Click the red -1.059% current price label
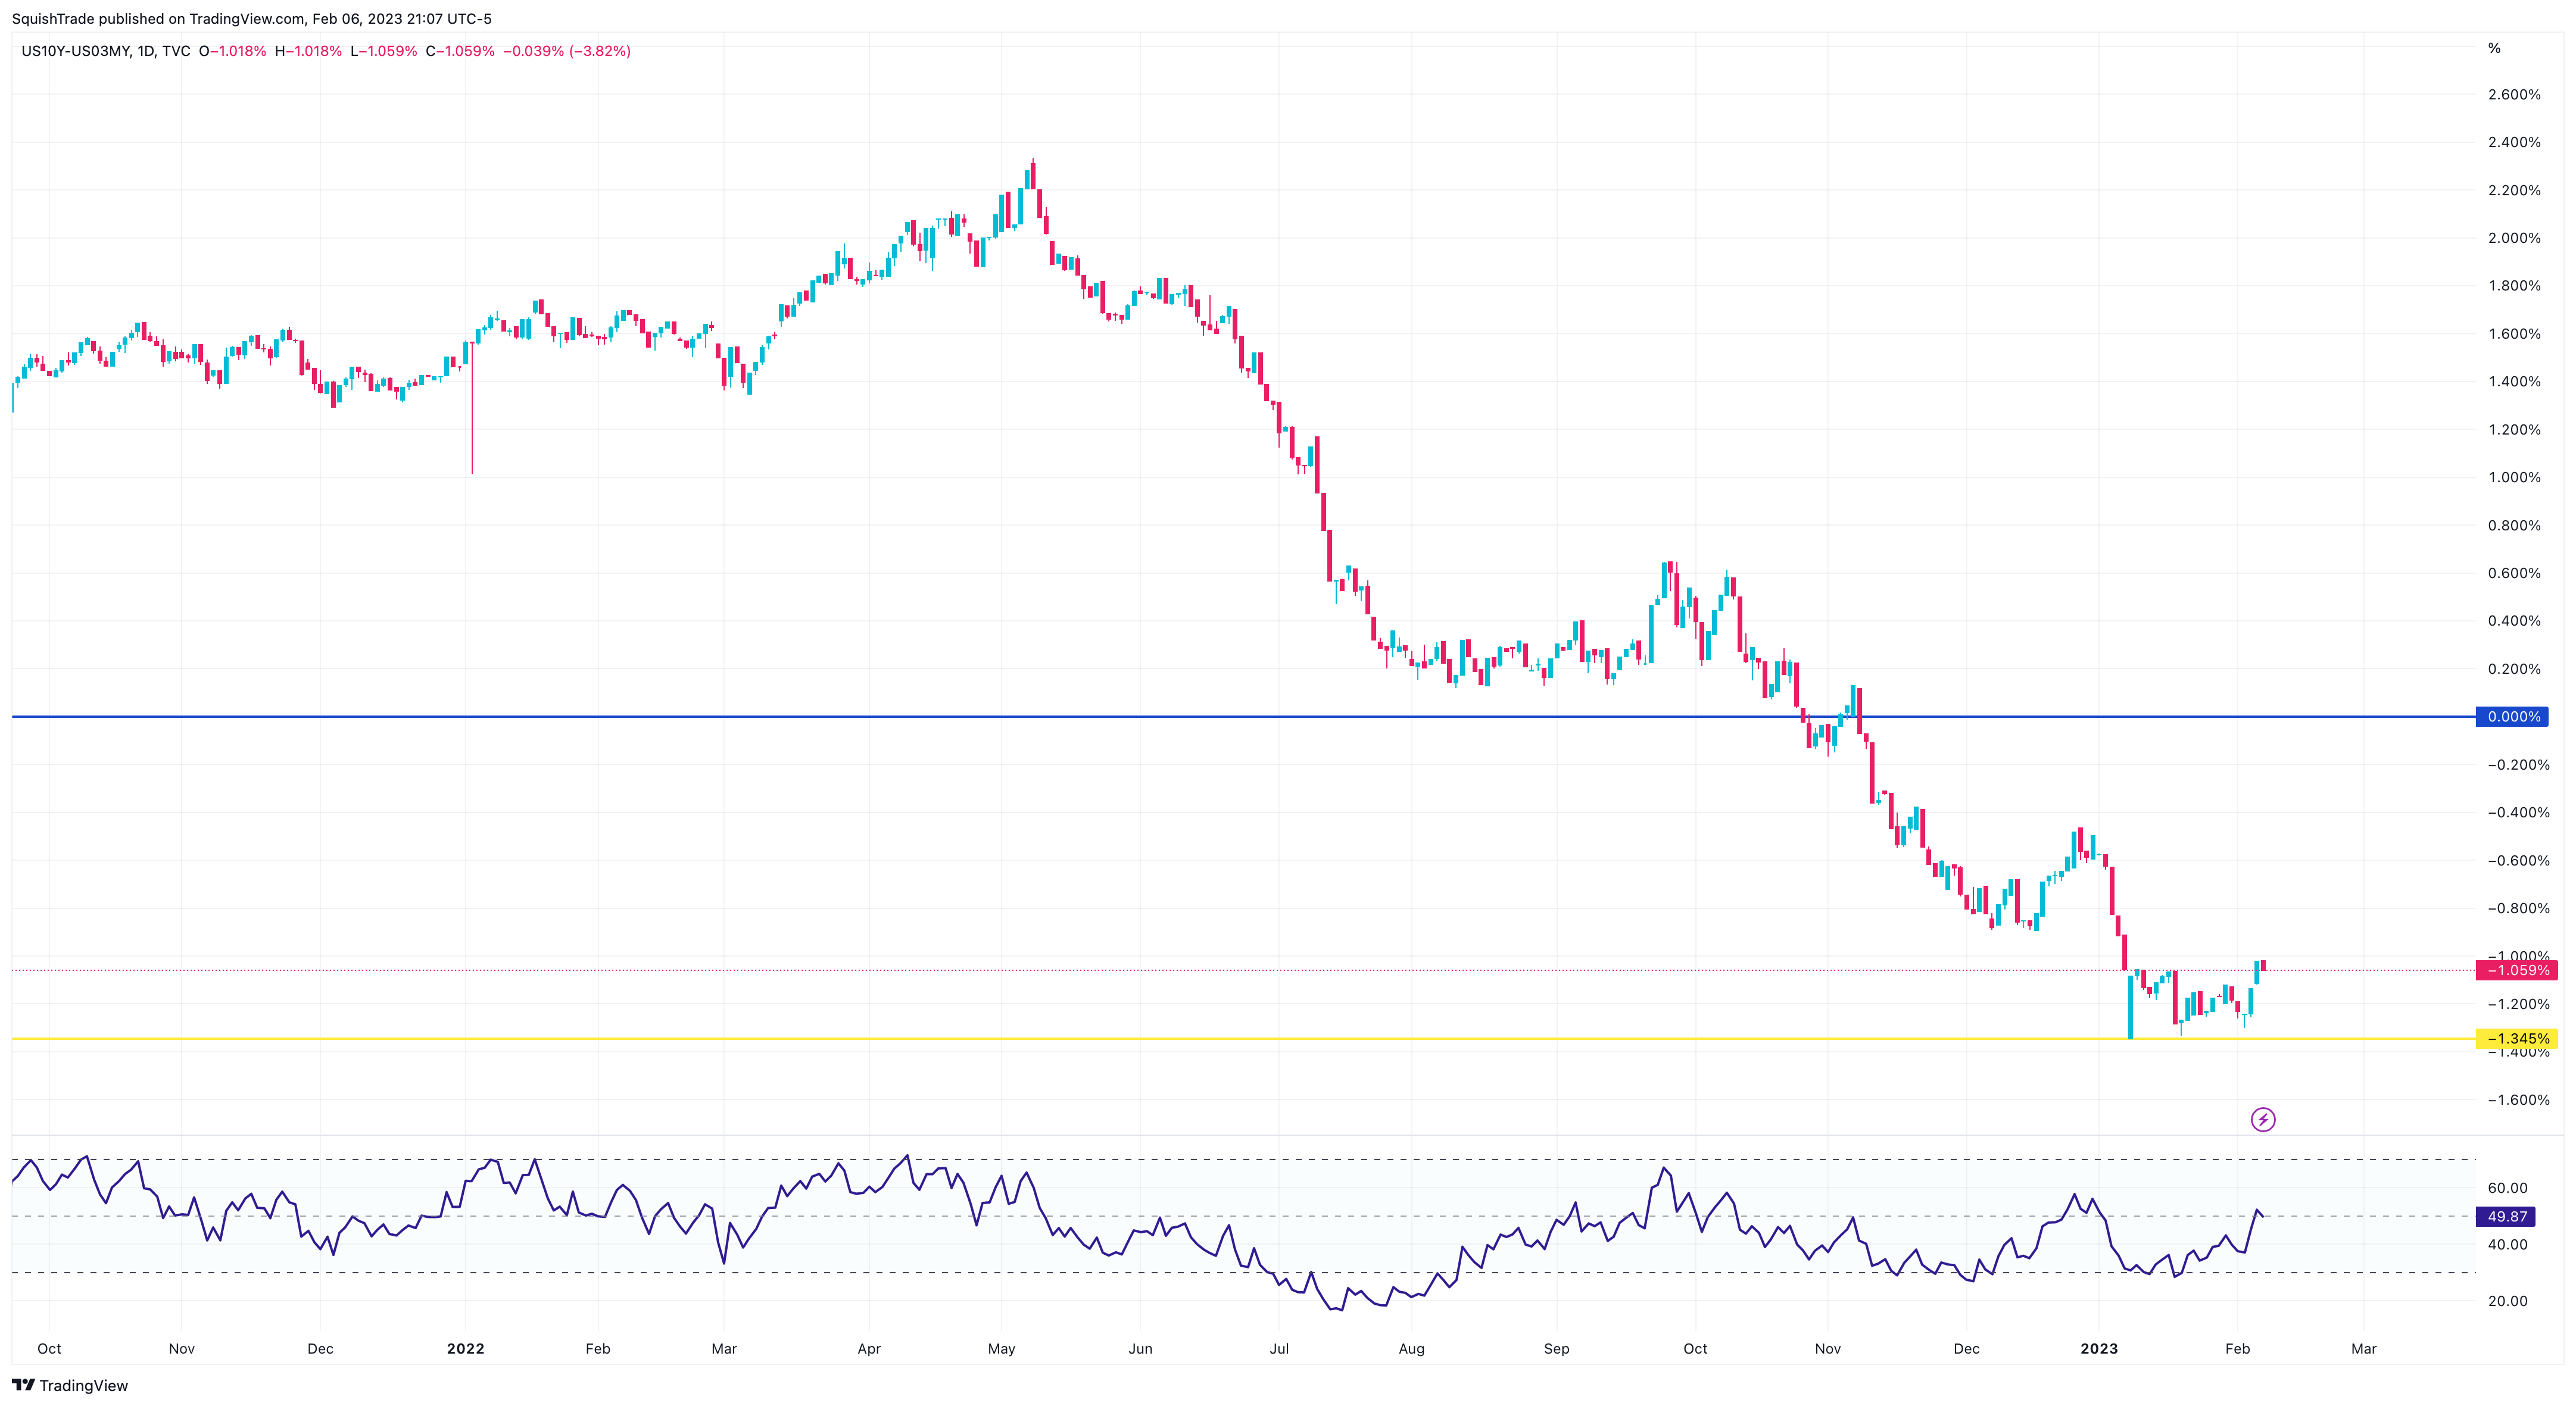The height and width of the screenshot is (1406, 2576). tap(2516, 970)
